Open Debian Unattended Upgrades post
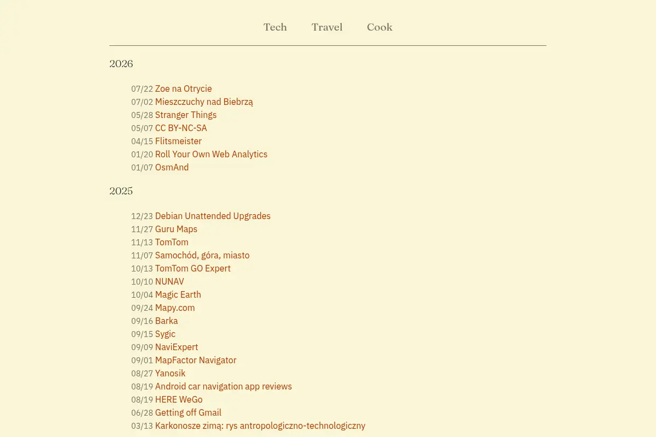 pos(213,216)
